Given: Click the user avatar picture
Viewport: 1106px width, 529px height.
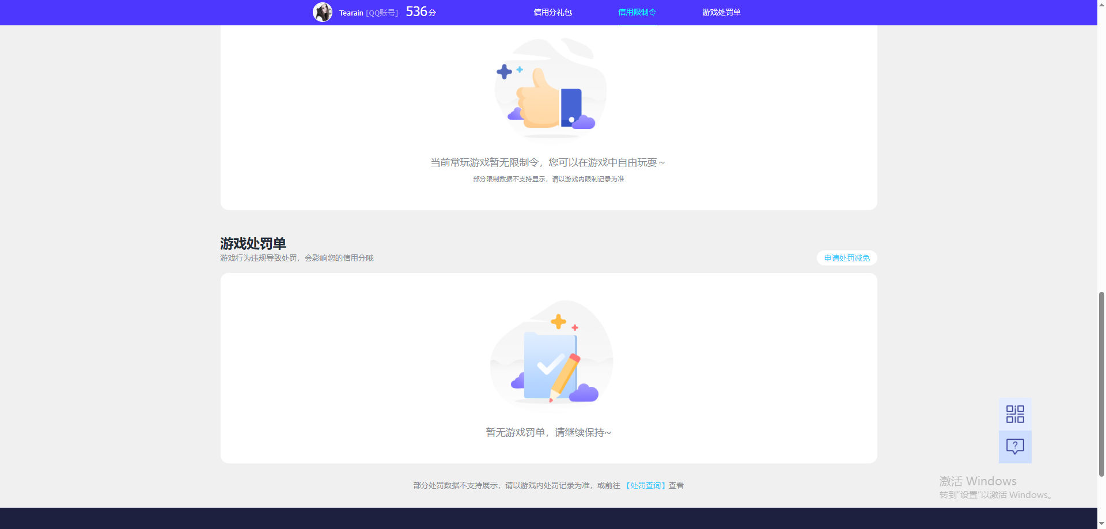Looking at the screenshot, I should coord(323,12).
